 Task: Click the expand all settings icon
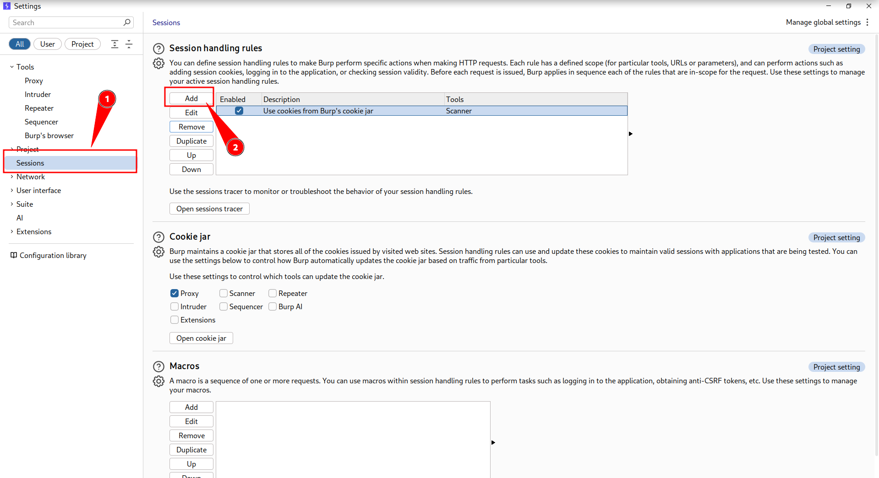tap(115, 44)
